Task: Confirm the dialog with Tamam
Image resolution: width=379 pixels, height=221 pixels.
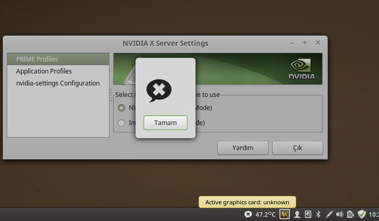Action: click(165, 123)
